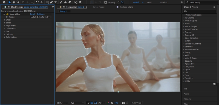The width and height of the screenshot is (219, 105).
Task: Open grid and guide options icon
Action: pyautogui.click(x=103, y=103)
